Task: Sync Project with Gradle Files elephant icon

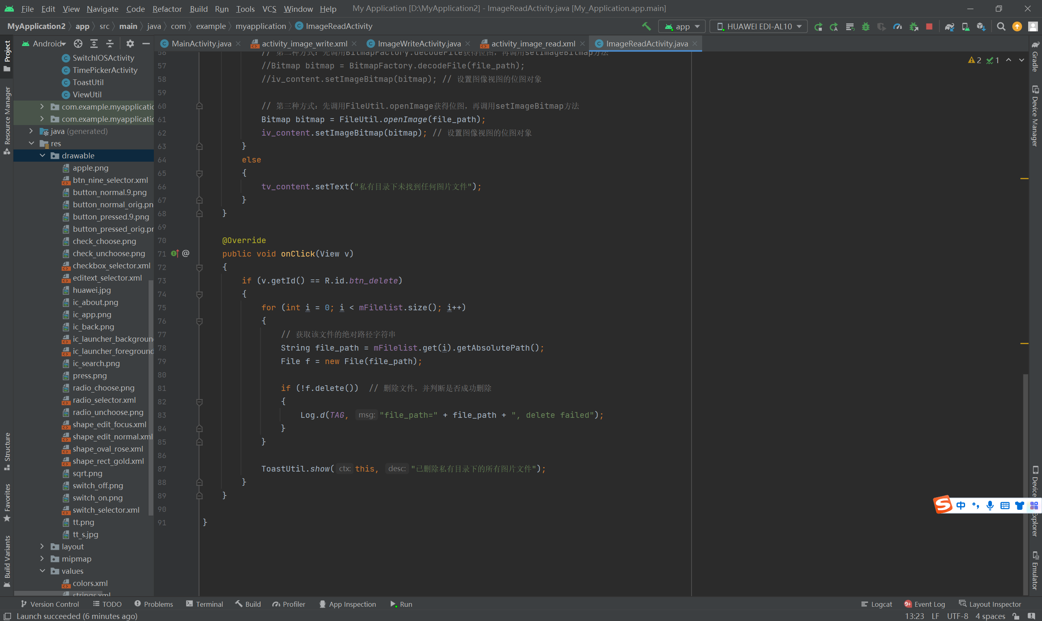Action: pos(949,26)
